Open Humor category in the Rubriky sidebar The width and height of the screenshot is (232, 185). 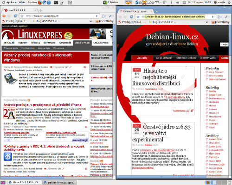(213, 105)
